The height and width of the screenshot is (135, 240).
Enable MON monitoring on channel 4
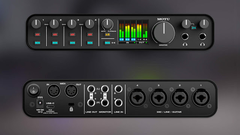tap(90, 43)
